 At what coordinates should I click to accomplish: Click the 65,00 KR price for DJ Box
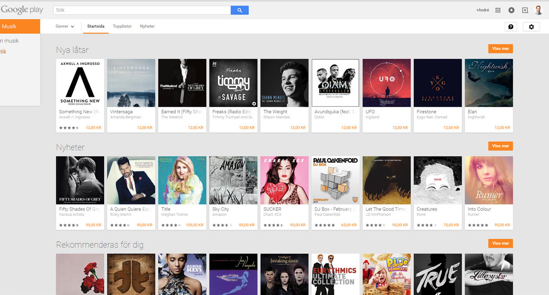(x=349, y=225)
